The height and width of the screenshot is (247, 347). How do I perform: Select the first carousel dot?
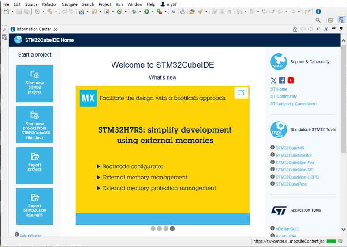pyautogui.click(x=153, y=228)
